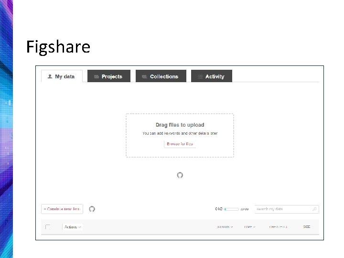344x258 pixels.
Task: Click the magnifier icon in search field
Action: 314,209
